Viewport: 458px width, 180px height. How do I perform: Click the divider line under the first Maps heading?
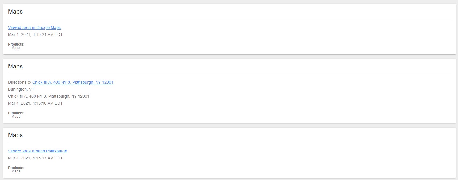229,19
